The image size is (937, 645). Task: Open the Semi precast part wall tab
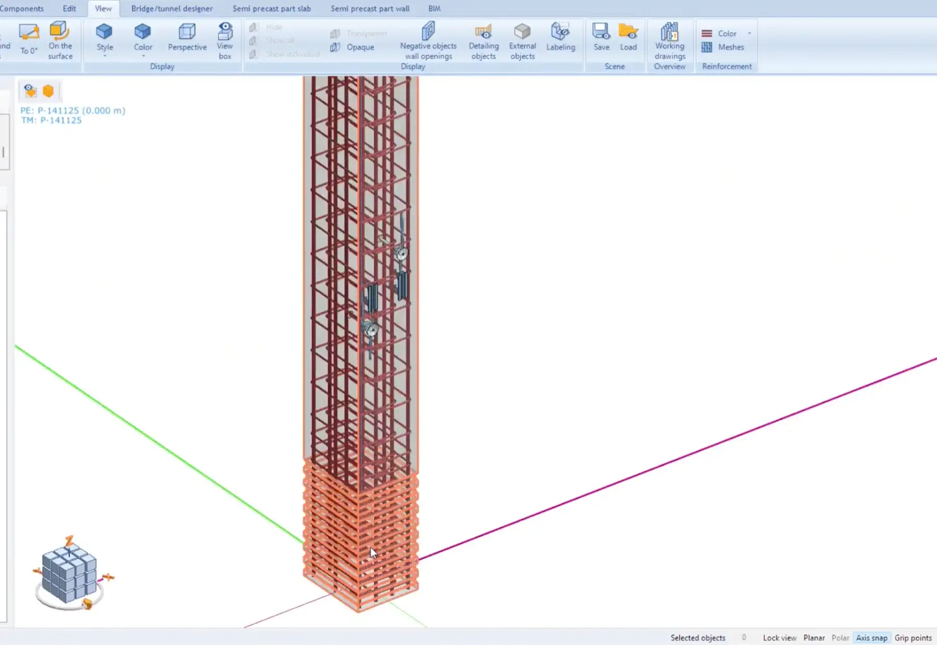370,8
